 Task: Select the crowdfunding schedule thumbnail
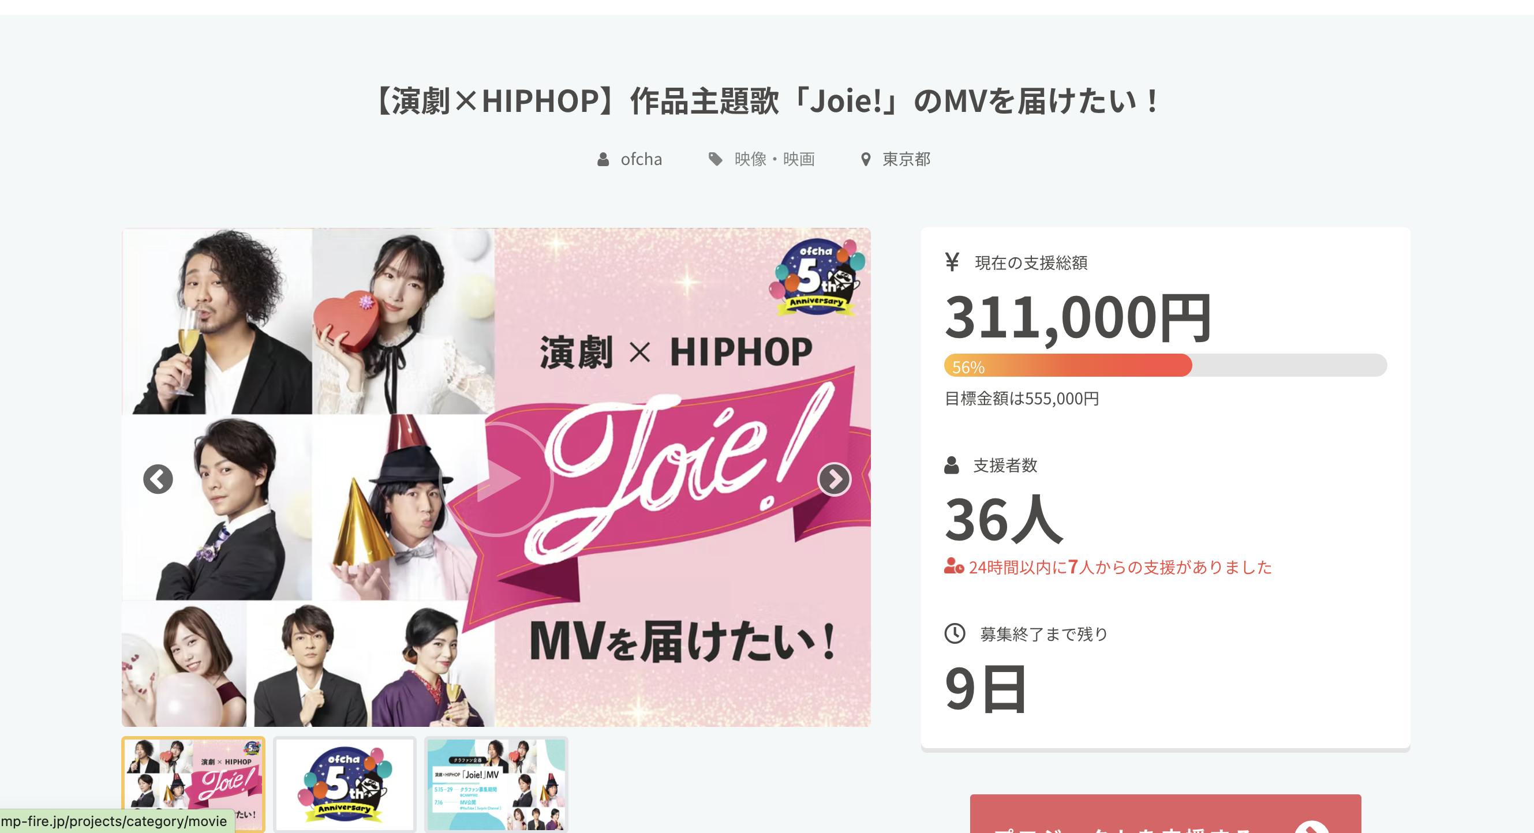(496, 784)
